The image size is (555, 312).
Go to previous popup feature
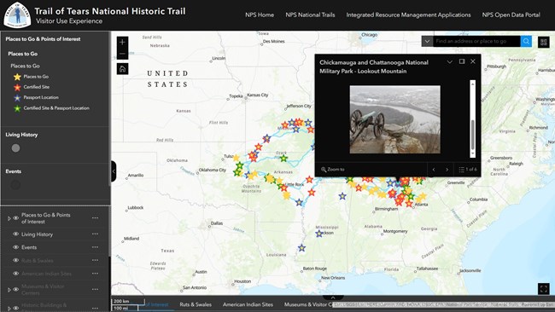click(x=434, y=170)
